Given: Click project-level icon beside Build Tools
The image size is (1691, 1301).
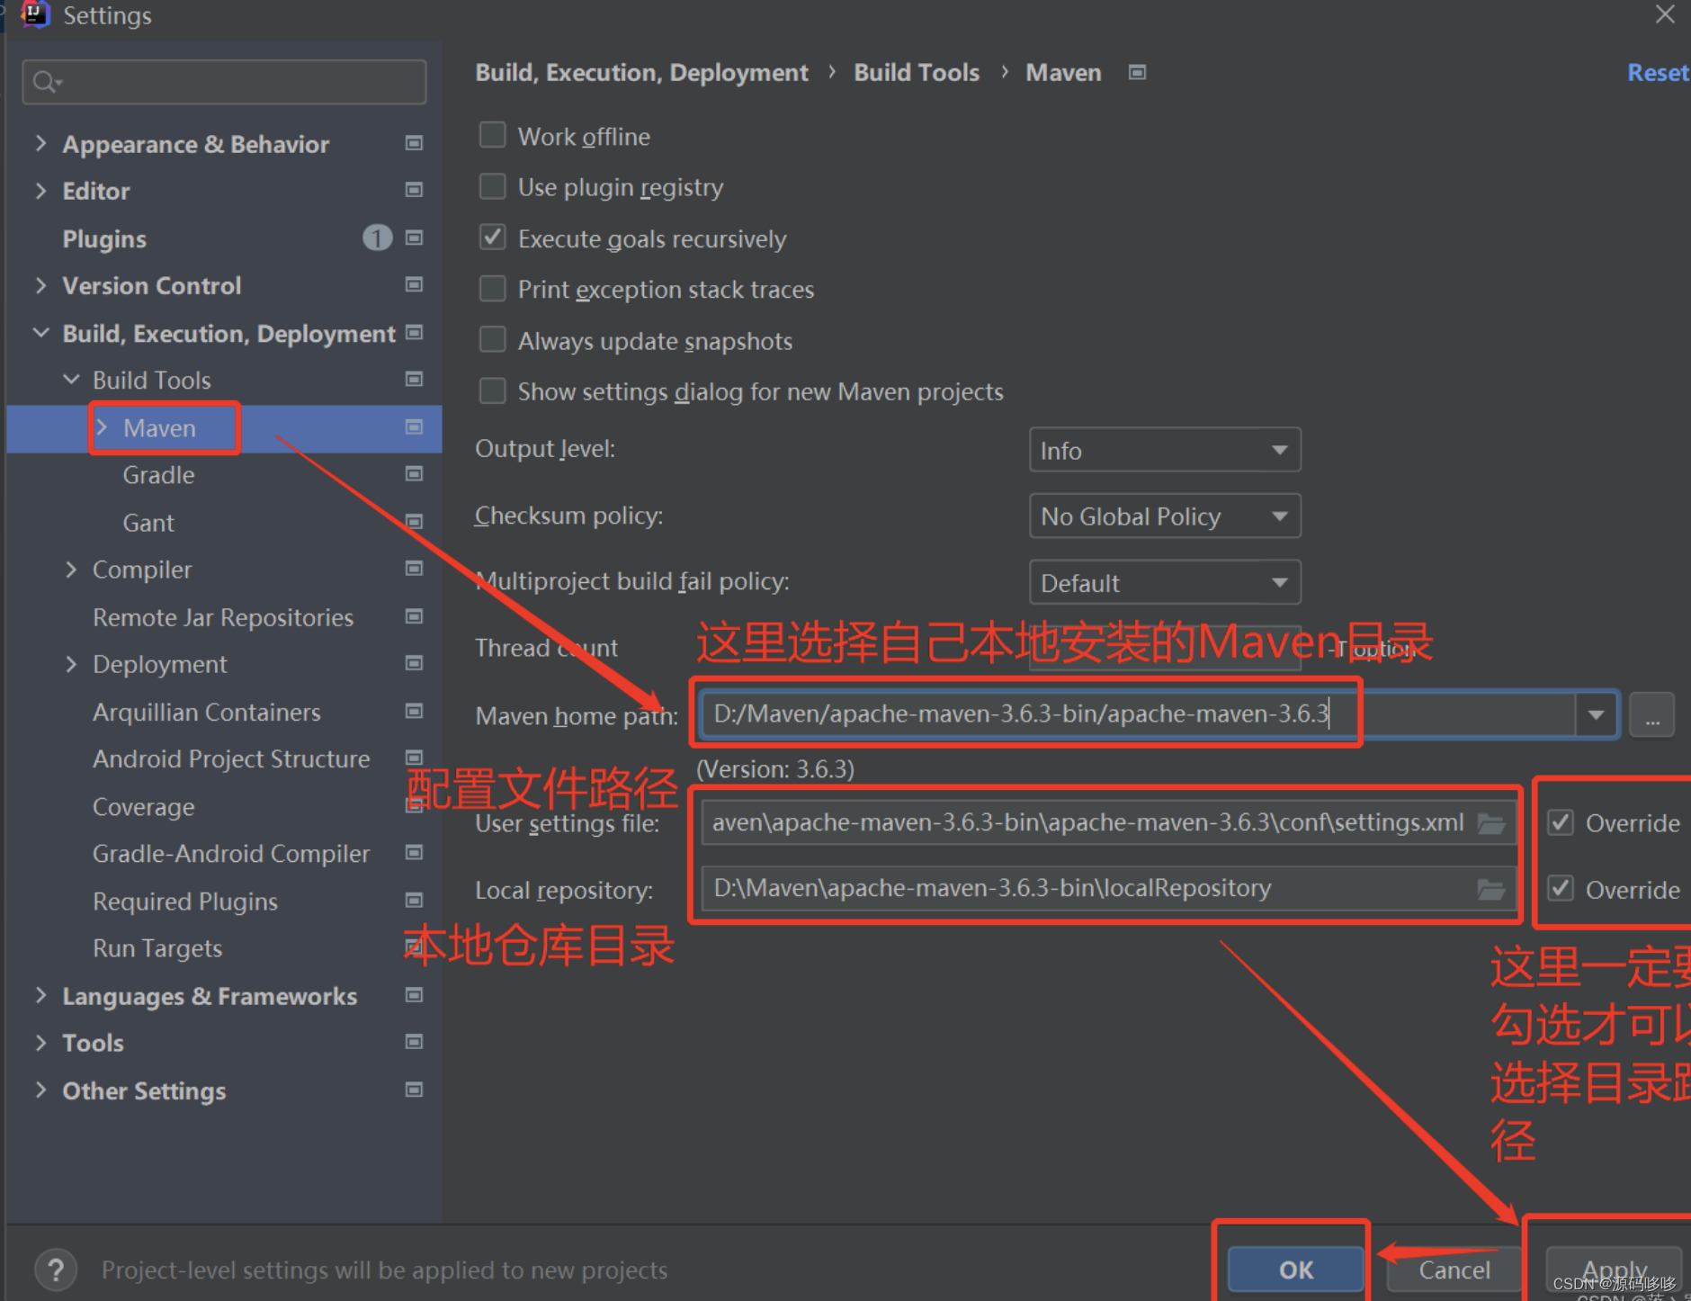Looking at the screenshot, I should pos(414,379).
